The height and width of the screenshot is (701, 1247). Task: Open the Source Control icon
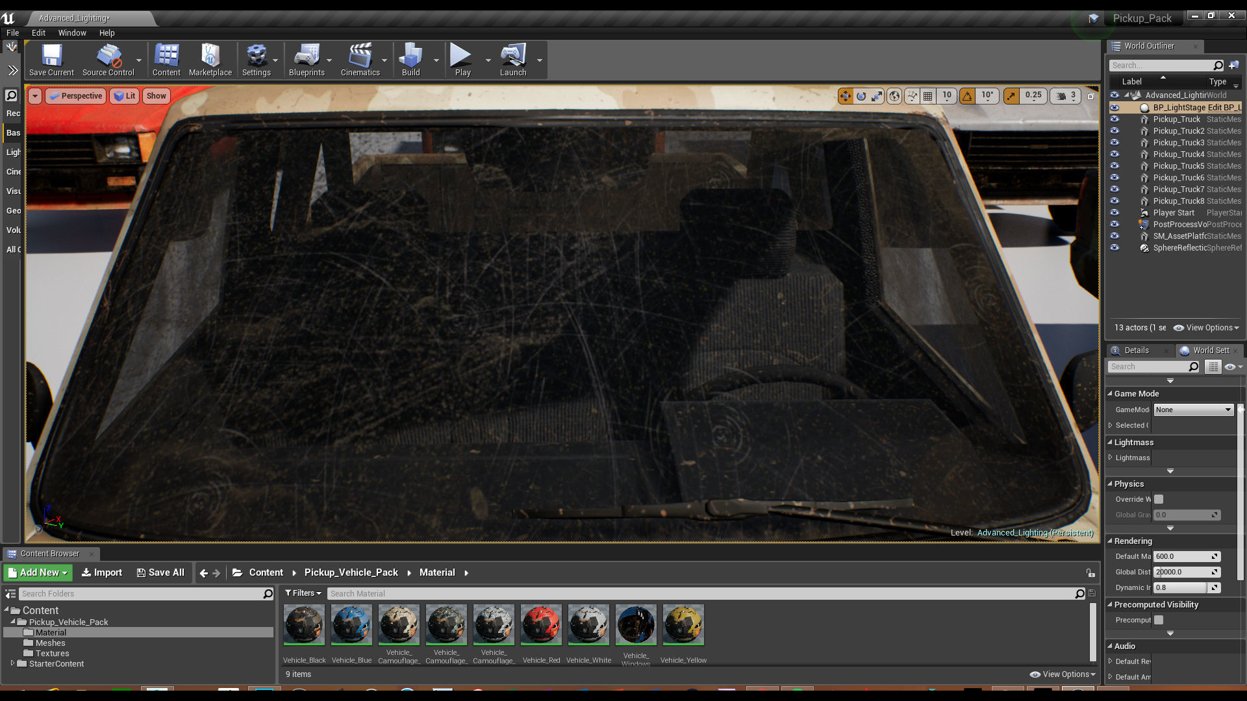click(x=108, y=57)
